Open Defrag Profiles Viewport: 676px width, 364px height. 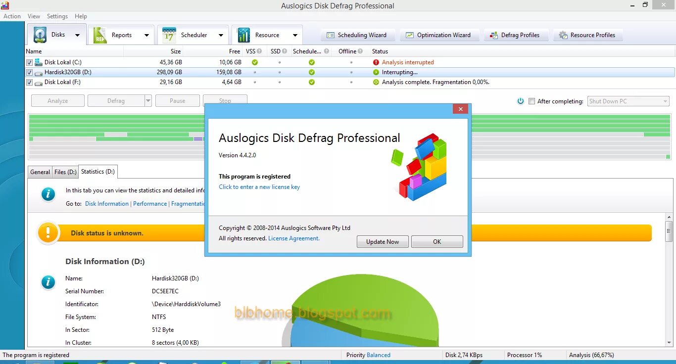coord(516,35)
